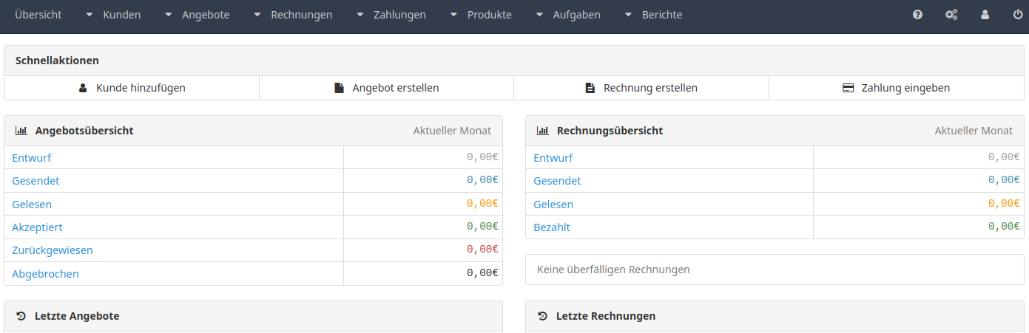Open the Zahlungen menu
The height and width of the screenshot is (333, 1029).
(x=391, y=15)
